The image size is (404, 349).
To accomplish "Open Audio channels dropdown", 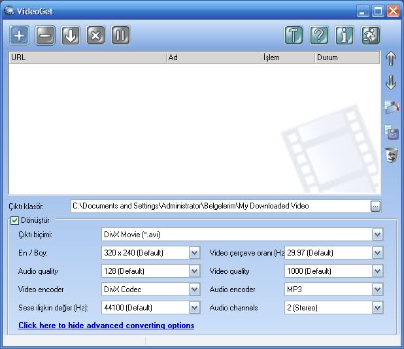I will [377, 308].
